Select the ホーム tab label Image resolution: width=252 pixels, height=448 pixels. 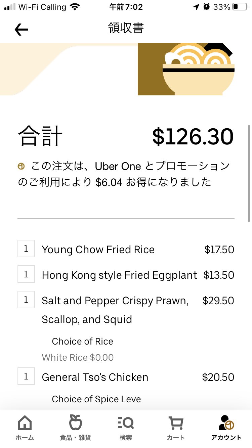(25, 438)
